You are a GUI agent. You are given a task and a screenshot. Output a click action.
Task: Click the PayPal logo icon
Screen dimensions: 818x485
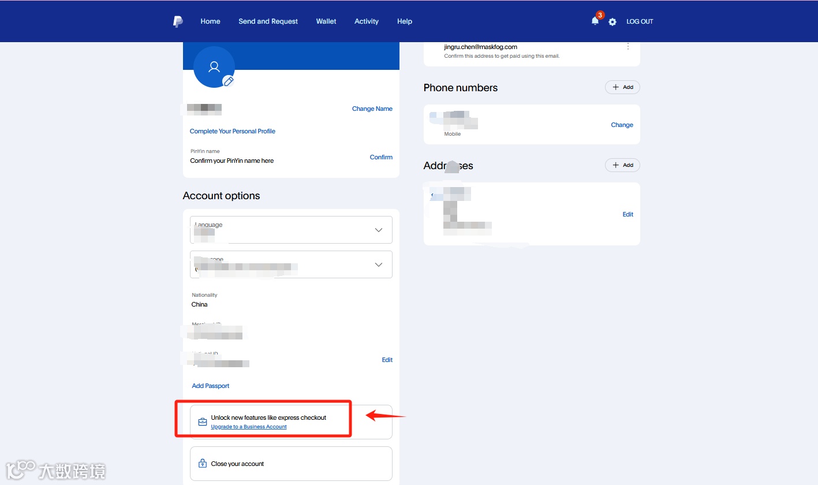coord(178,21)
